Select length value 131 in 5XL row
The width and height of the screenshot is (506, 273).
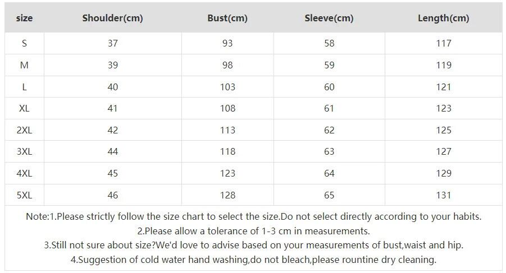tap(444, 195)
